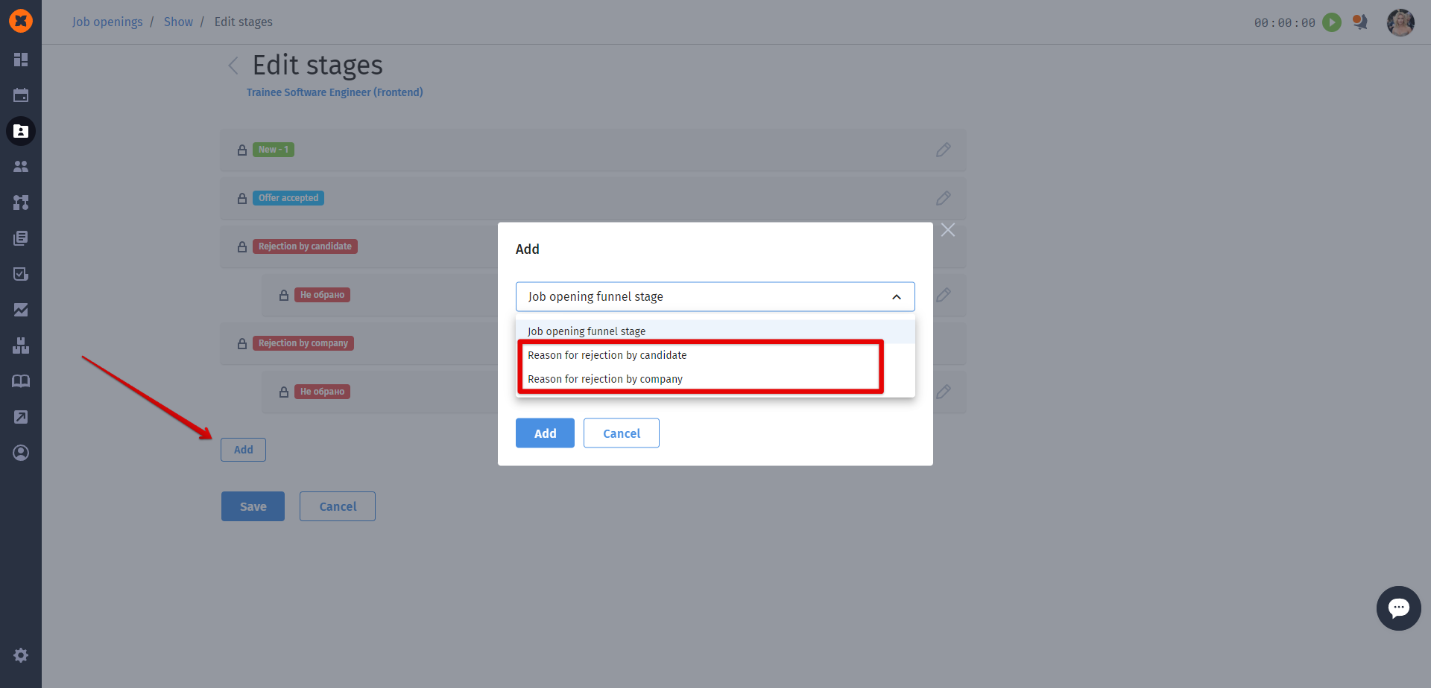Image resolution: width=1431 pixels, height=688 pixels.
Task: Choose 'Reason for rejection by company' option
Action: tap(604, 379)
